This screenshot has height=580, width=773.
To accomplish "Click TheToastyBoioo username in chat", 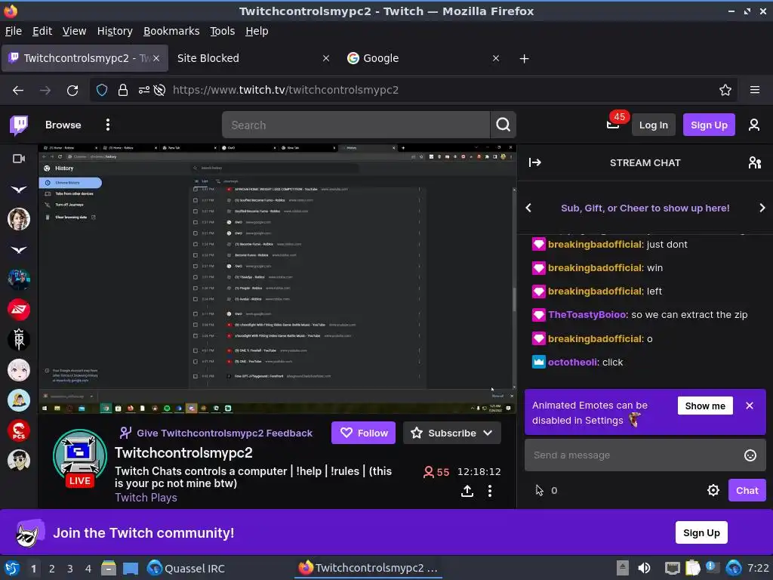I will (x=587, y=315).
